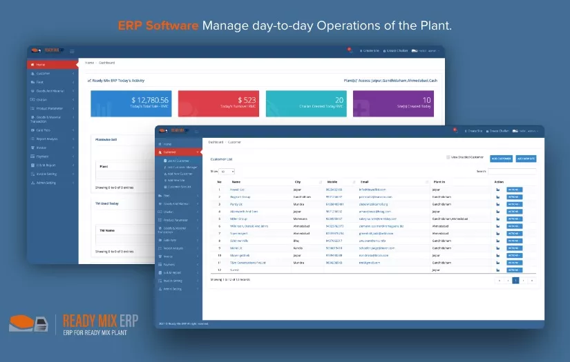Open the teal Challan Created Today card showing 20
Viewport: 570px width, 362px height.
click(306, 103)
